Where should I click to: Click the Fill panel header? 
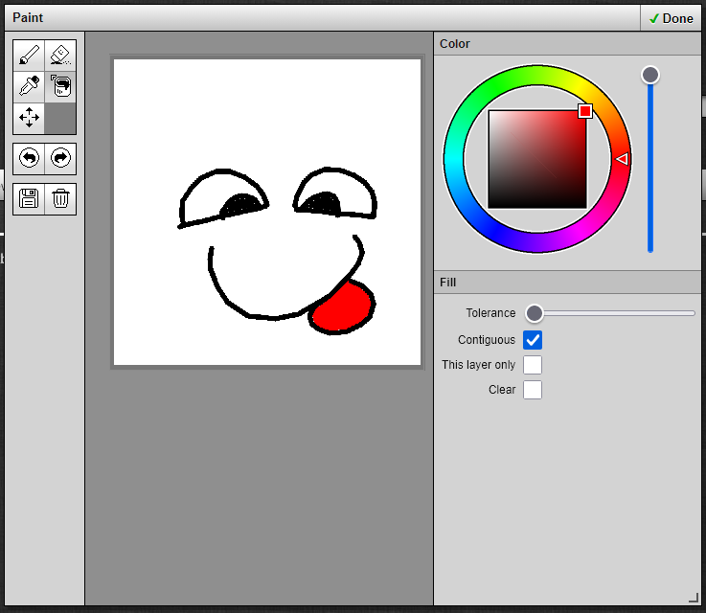click(567, 283)
